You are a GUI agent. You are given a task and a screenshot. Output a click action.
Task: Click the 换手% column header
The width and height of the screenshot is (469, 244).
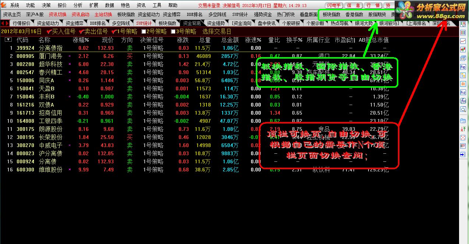(295, 40)
